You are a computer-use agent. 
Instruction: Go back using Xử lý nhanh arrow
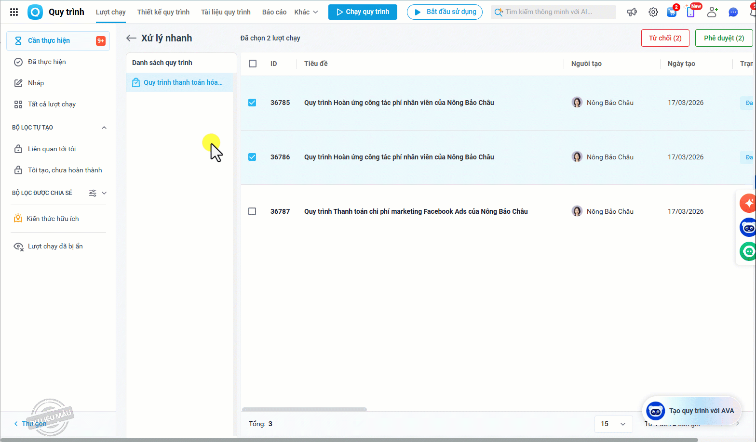pyautogui.click(x=131, y=38)
